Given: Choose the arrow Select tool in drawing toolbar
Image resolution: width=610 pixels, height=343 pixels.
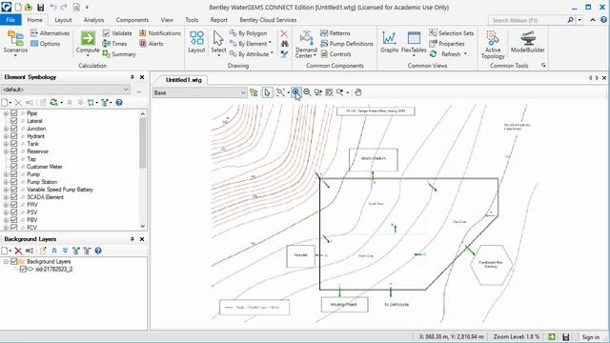Looking at the screenshot, I should [x=267, y=92].
